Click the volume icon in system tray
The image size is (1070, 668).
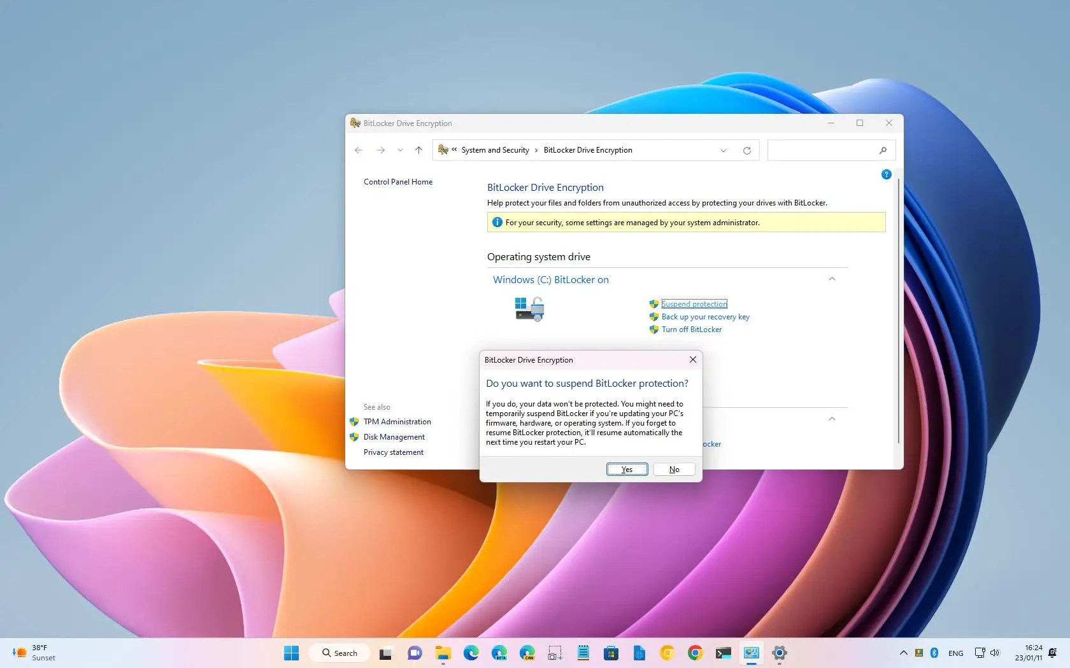tap(994, 653)
